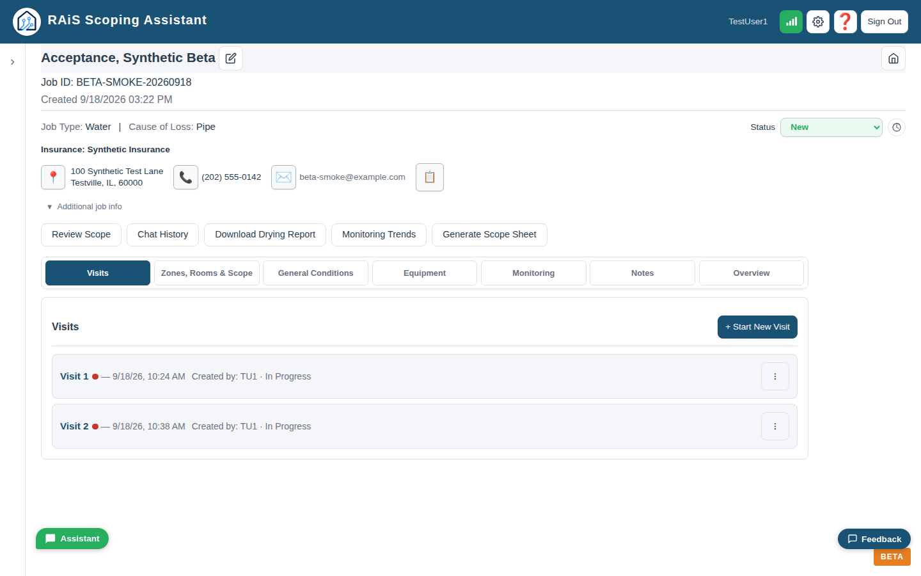The height and width of the screenshot is (576, 921).
Task: Edit the job name with pencil icon
Action: click(231, 58)
